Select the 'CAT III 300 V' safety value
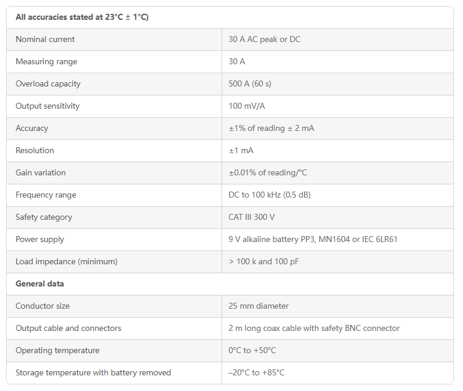The height and width of the screenshot is (391, 463). pyautogui.click(x=251, y=217)
